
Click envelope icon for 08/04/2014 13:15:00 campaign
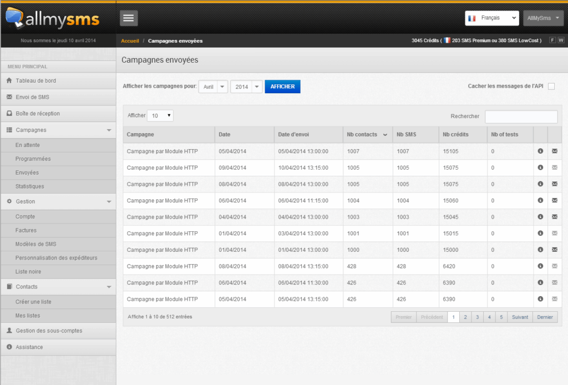(555, 266)
